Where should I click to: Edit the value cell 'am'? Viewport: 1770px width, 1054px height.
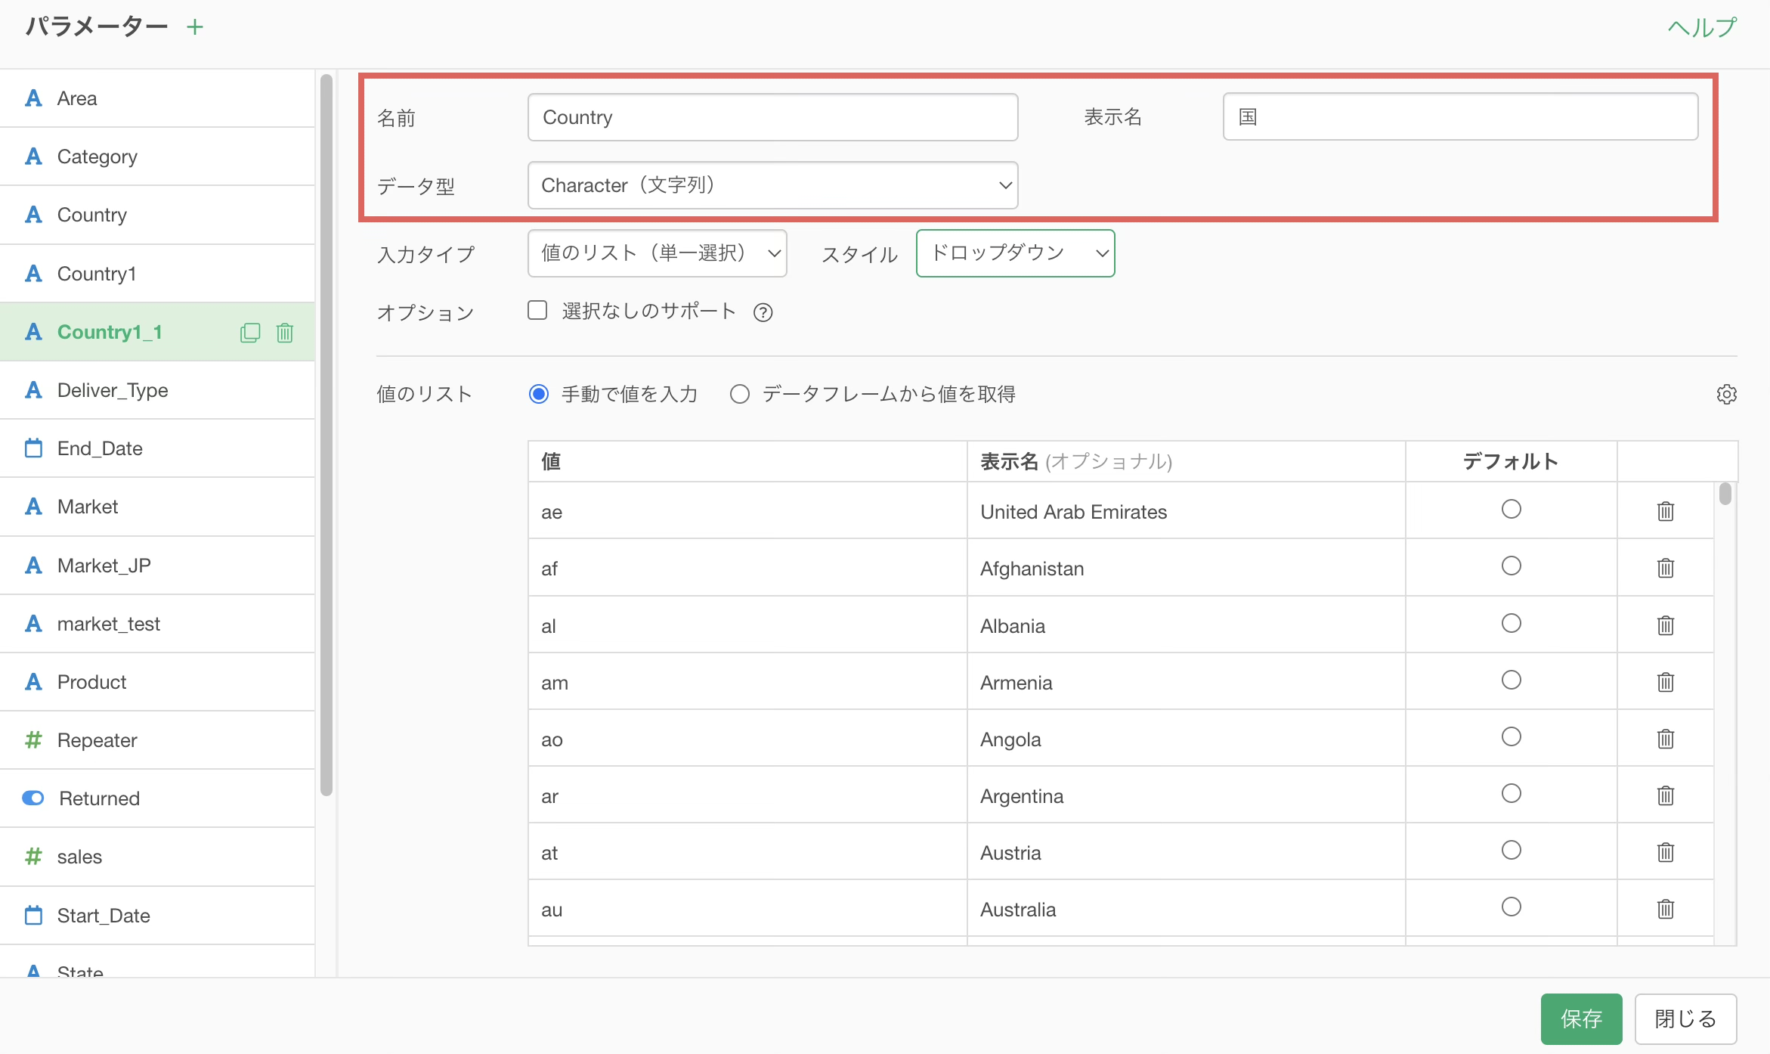click(x=747, y=682)
